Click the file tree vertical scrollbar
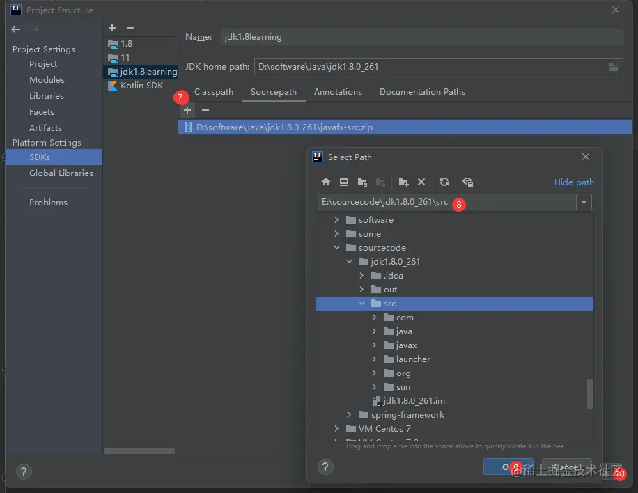638x493 pixels. (x=589, y=393)
